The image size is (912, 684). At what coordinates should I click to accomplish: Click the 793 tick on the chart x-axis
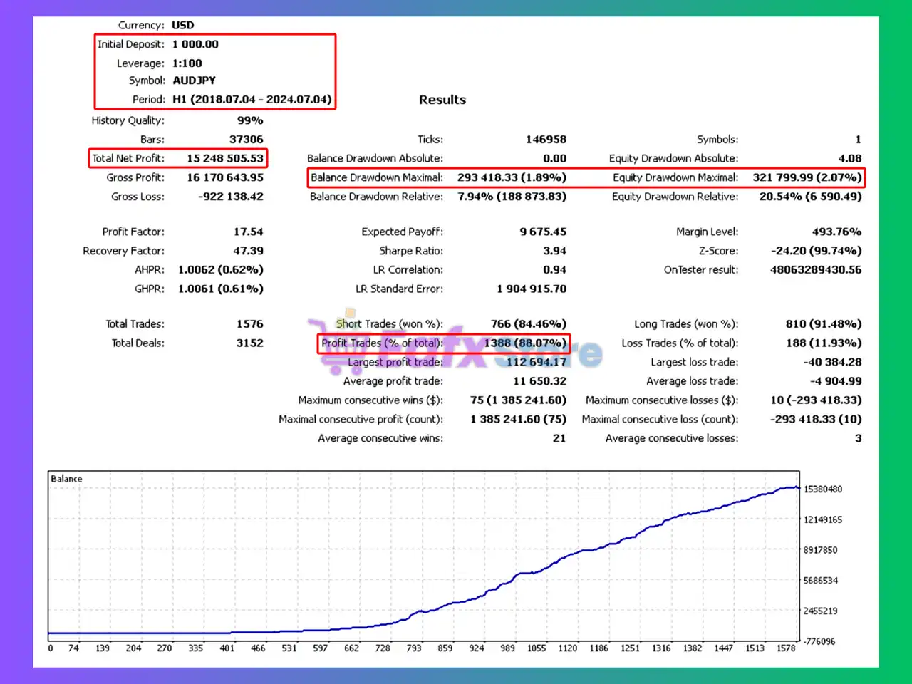pyautogui.click(x=414, y=648)
